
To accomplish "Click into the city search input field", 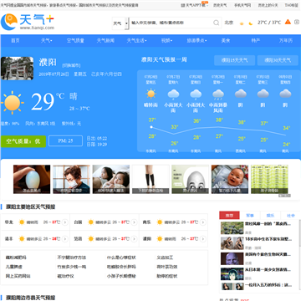I will click(171, 23).
